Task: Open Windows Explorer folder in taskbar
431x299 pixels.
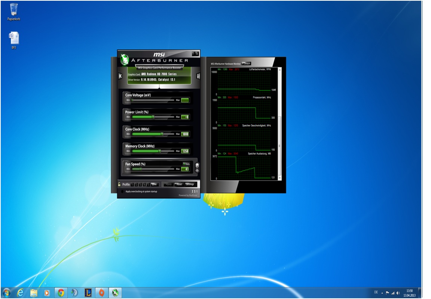Action: point(34,293)
